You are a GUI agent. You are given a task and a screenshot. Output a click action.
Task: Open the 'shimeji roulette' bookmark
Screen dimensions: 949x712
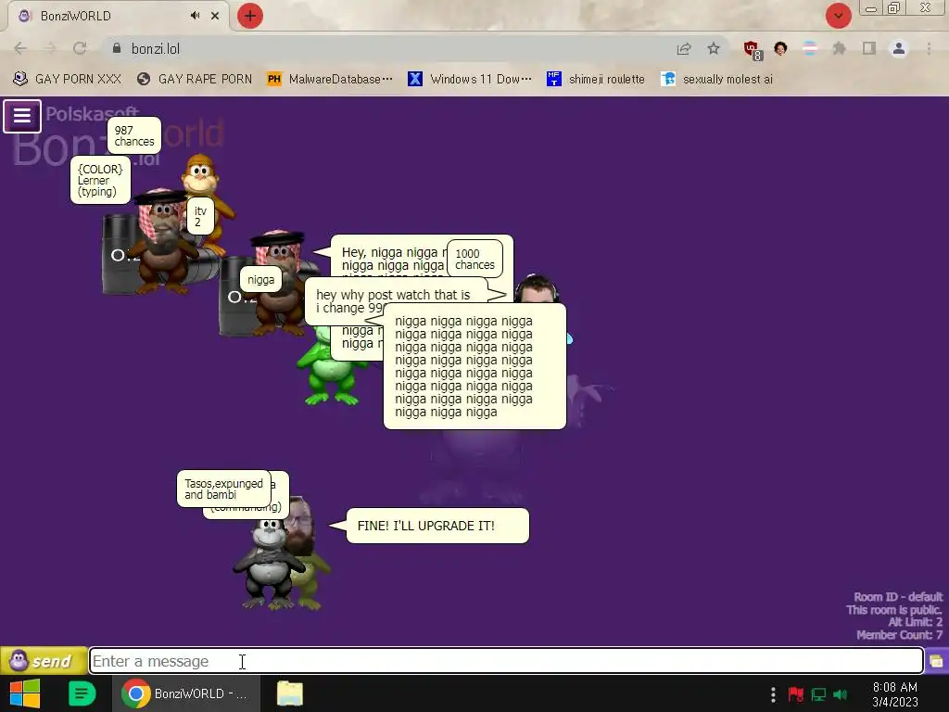596,79
